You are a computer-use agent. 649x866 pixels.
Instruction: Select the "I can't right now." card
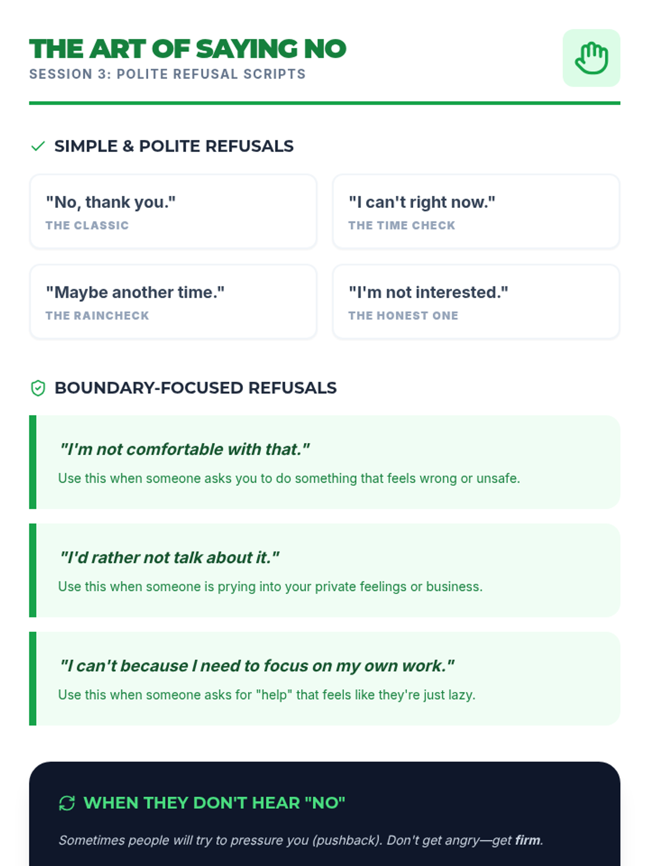[x=476, y=212]
